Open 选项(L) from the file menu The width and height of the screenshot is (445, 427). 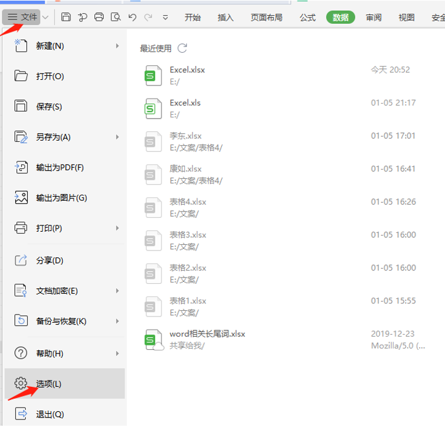(x=65, y=383)
